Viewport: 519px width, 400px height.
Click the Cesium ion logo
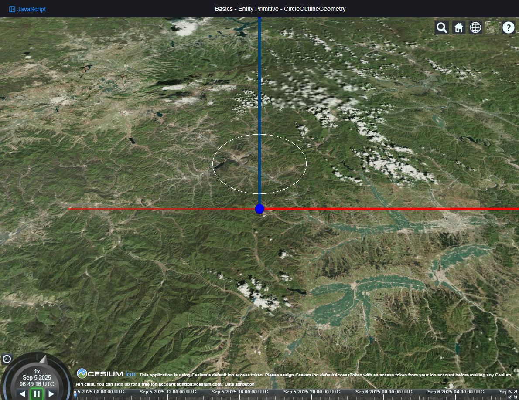pos(106,374)
